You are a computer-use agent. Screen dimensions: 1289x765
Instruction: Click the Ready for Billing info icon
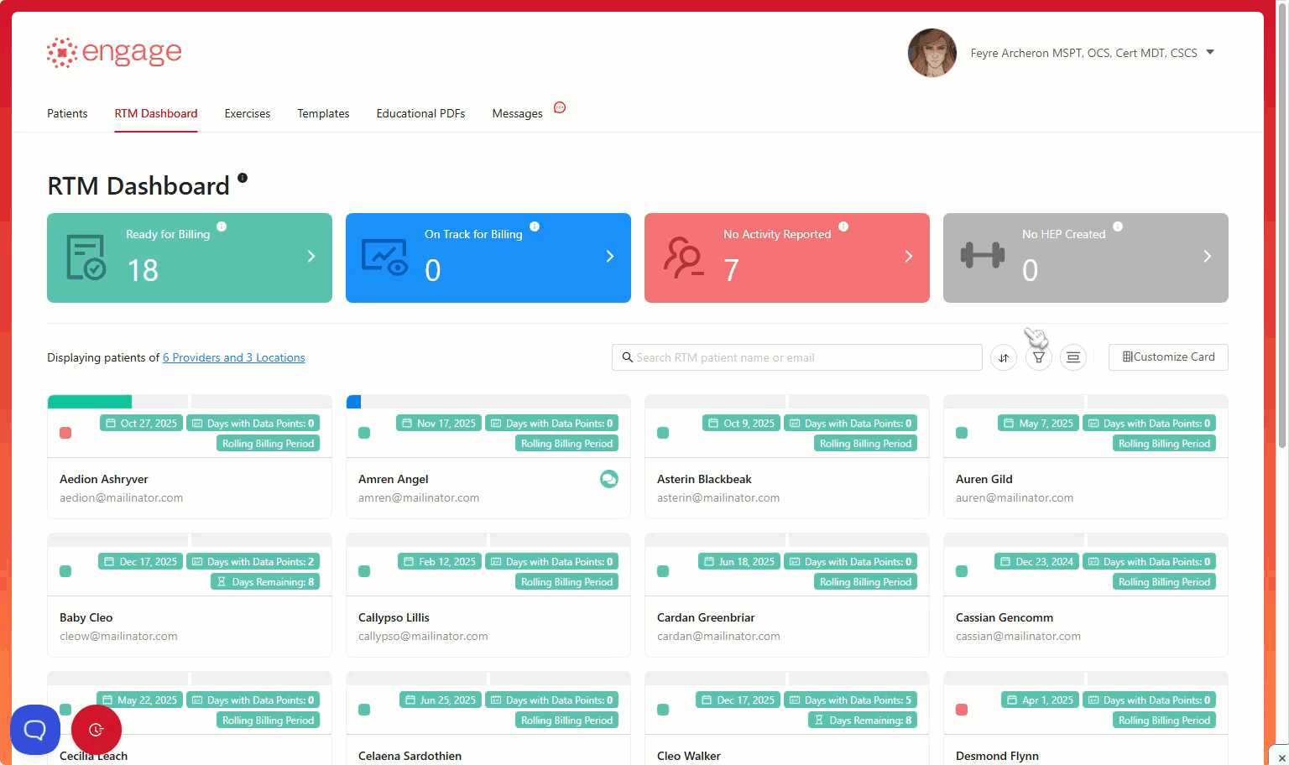[x=222, y=226]
